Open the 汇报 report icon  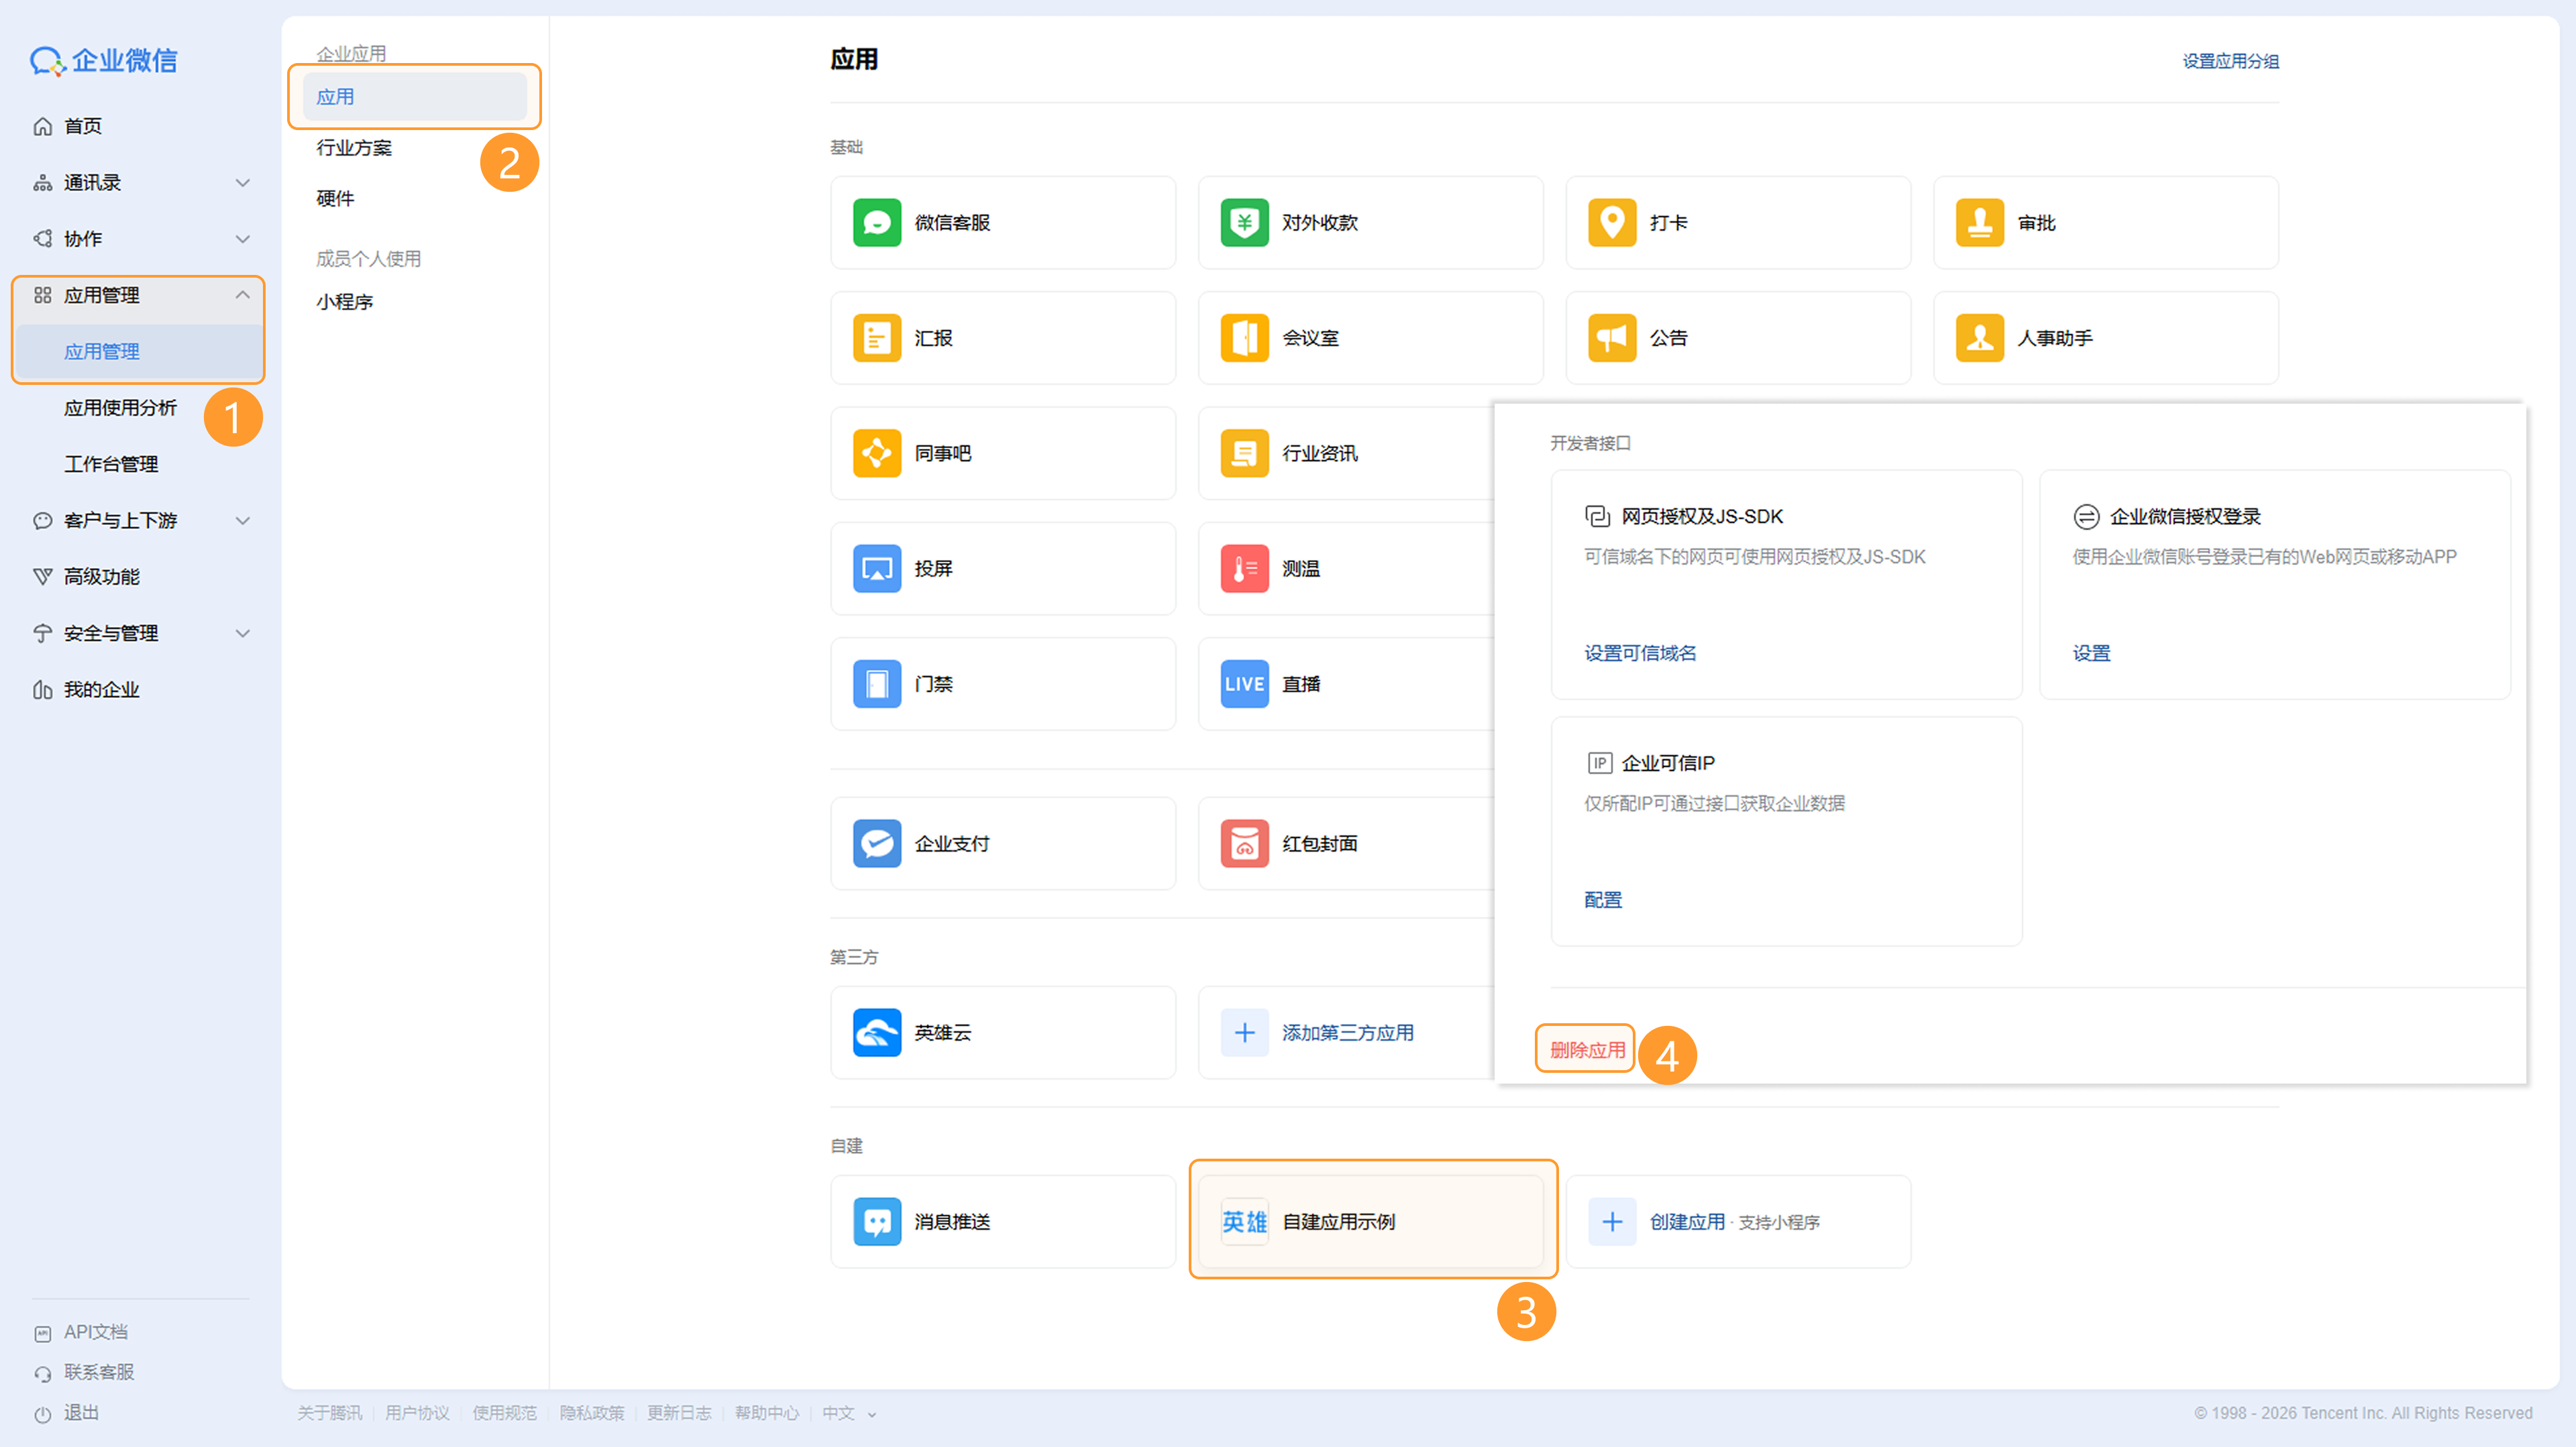pos(876,338)
